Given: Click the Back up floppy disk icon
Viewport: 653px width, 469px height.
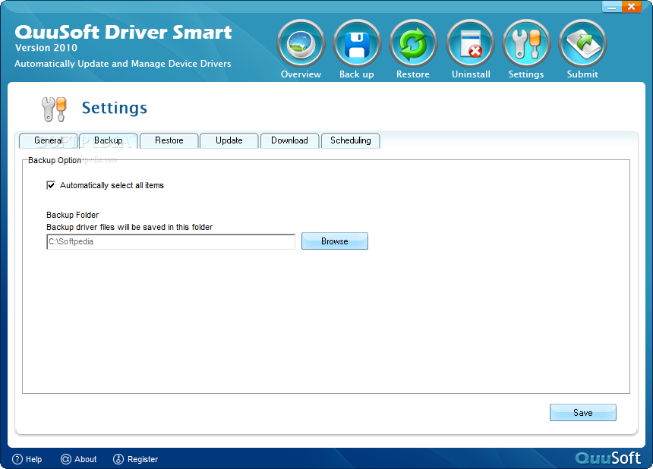Looking at the screenshot, I should pyautogui.click(x=357, y=44).
